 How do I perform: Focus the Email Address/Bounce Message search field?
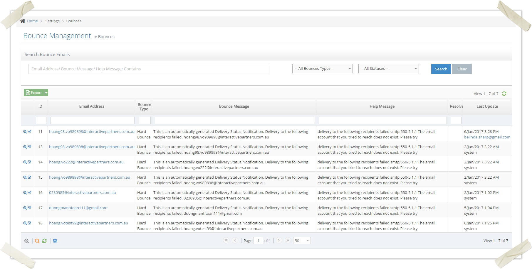click(x=149, y=69)
